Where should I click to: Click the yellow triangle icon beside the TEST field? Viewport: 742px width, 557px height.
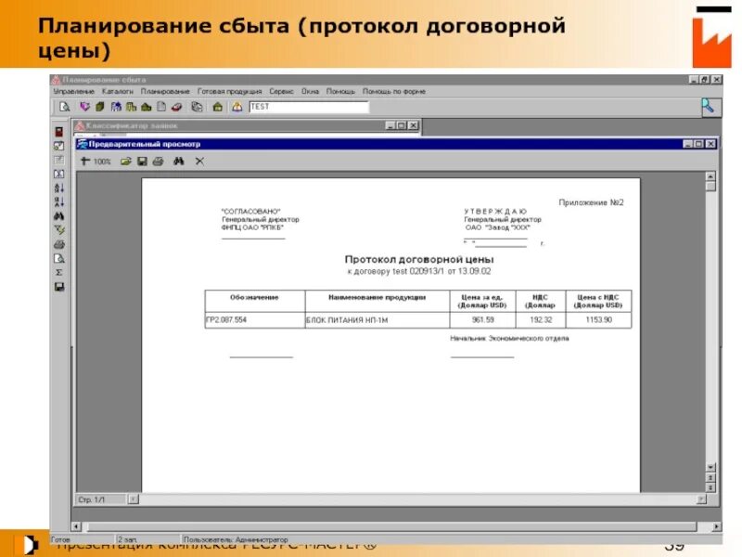(x=237, y=107)
